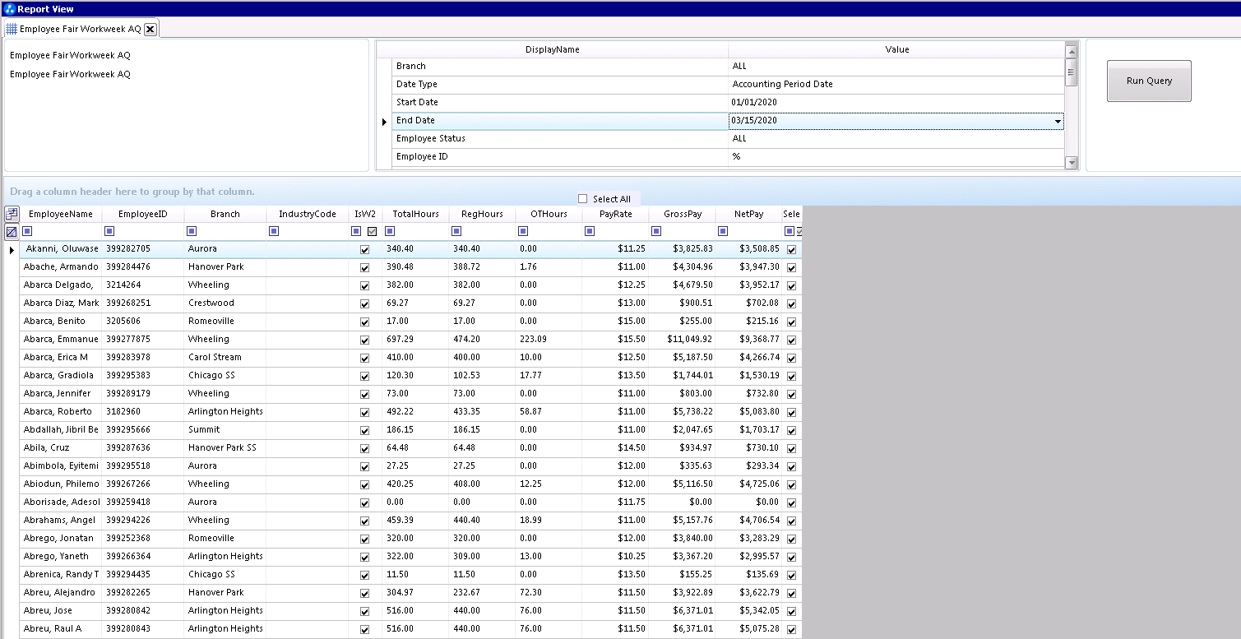Click the Start Date value 01/01/2020
Image resolution: width=1241 pixels, height=639 pixels.
[896, 102]
